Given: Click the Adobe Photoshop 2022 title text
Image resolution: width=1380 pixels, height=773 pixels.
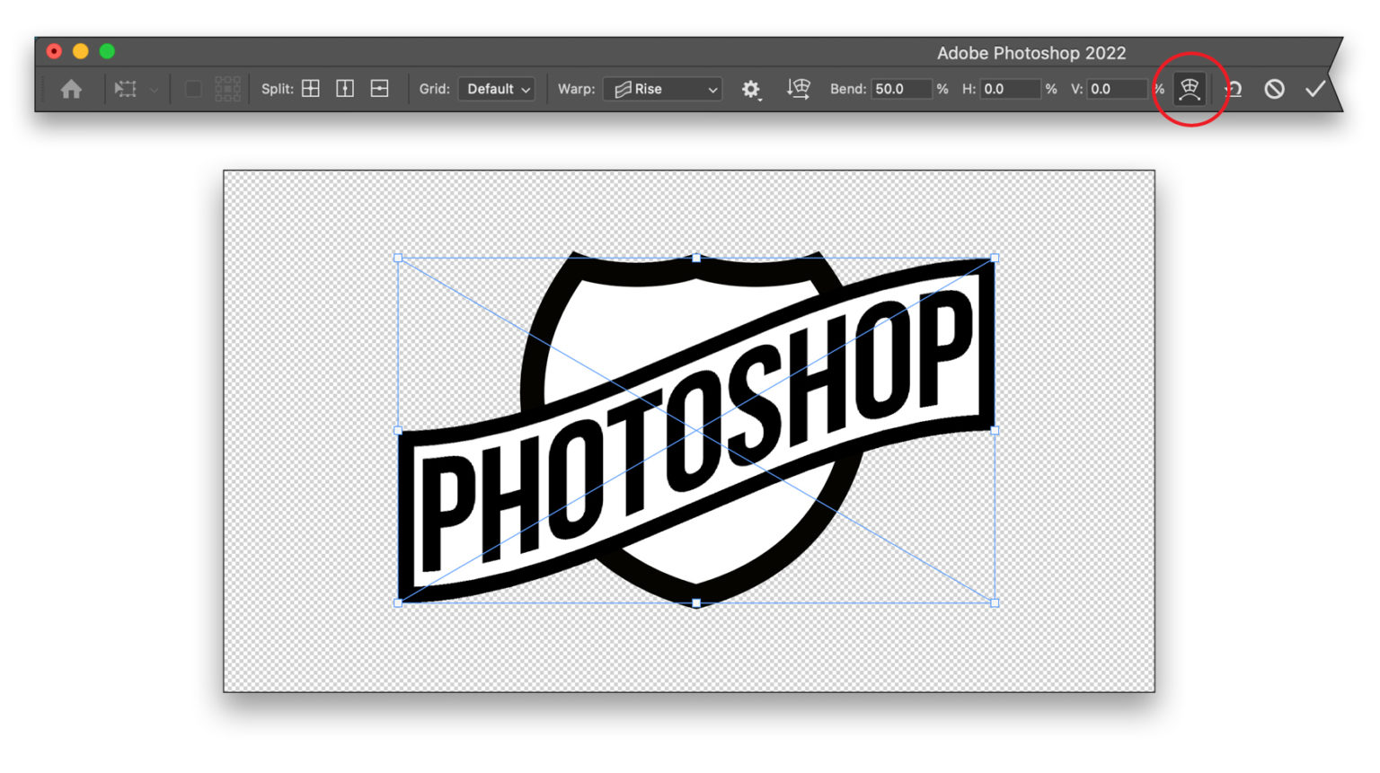Looking at the screenshot, I should click(1031, 53).
